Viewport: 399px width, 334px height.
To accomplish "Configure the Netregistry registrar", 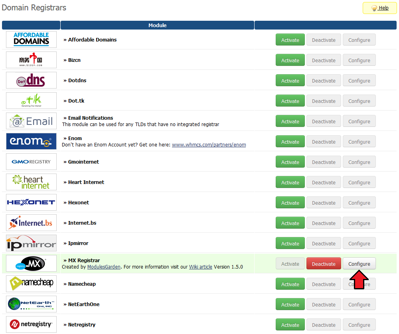I will pos(359,325).
